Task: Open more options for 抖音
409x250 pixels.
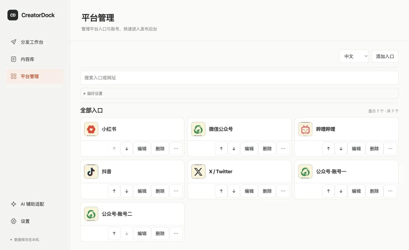Action: [176, 191]
